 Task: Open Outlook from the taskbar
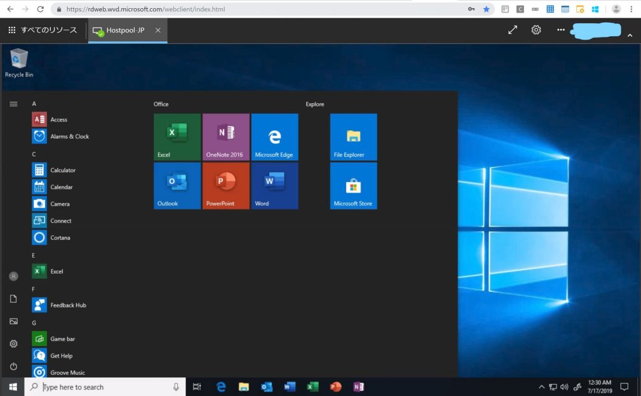tap(267, 387)
